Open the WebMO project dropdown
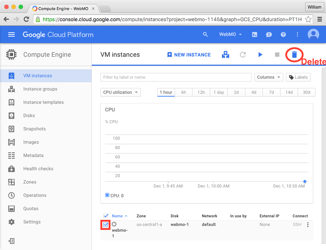 pos(230,34)
